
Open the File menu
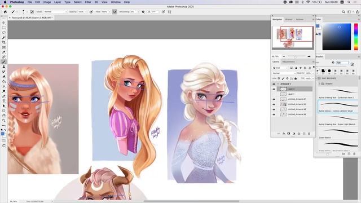click(30, 2)
